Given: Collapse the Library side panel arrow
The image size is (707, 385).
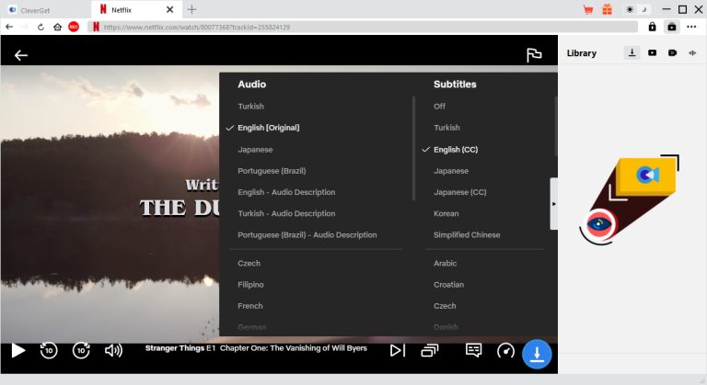Looking at the screenshot, I should click(x=553, y=204).
